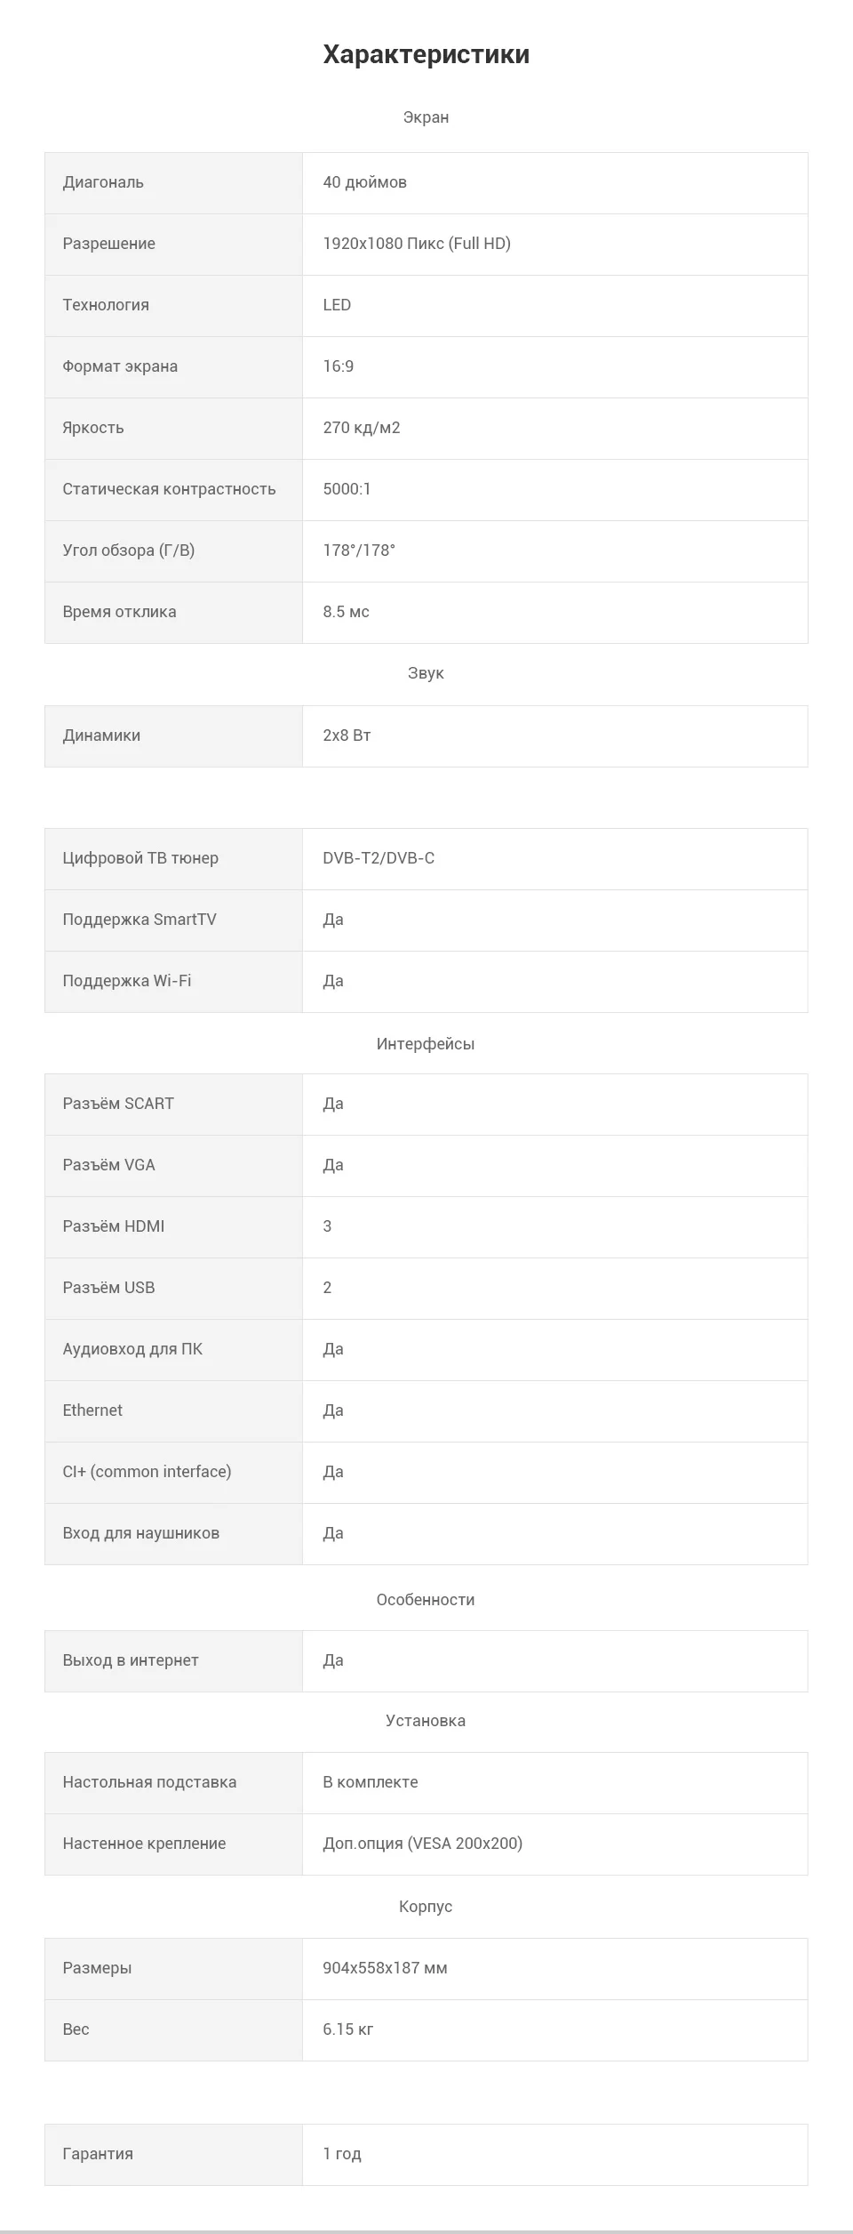Click the Звук section header

pos(426,673)
